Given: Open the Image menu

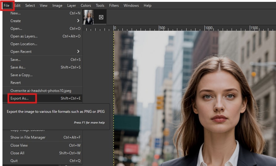Looking at the screenshot, I should point(57,6).
